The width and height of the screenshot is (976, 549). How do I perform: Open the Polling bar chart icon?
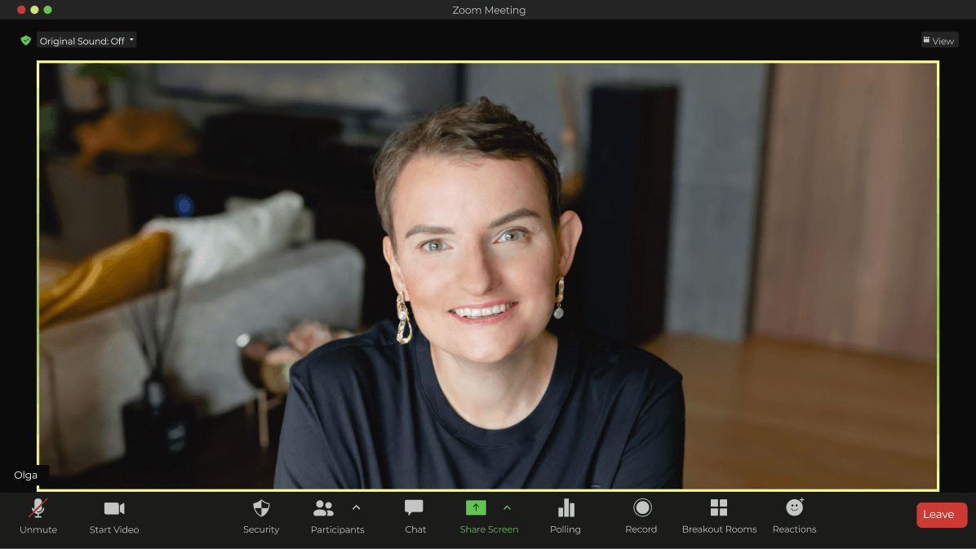pyautogui.click(x=566, y=508)
